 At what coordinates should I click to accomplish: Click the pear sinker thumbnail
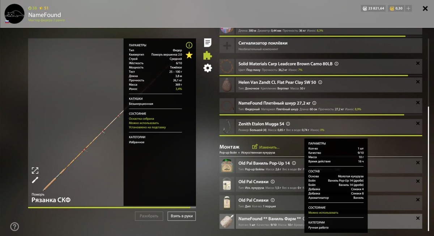pos(227,85)
